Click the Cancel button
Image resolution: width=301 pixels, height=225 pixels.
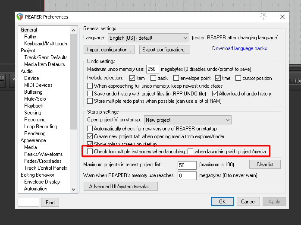pos(248,202)
